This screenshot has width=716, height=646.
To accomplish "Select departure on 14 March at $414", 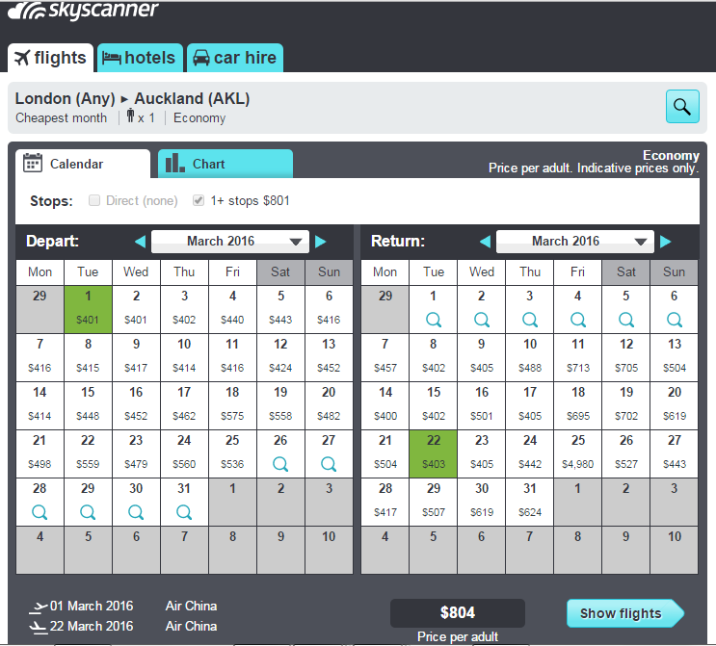I will pos(40,405).
